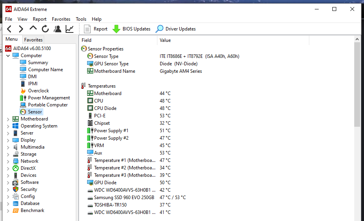The image size is (364, 221).
Task: Go forward with the right arrow toolbar icon
Action: tap(21, 29)
